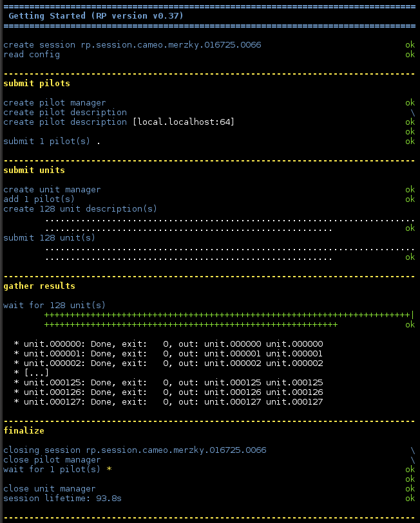Click the unit.000127 result row

(x=168, y=402)
